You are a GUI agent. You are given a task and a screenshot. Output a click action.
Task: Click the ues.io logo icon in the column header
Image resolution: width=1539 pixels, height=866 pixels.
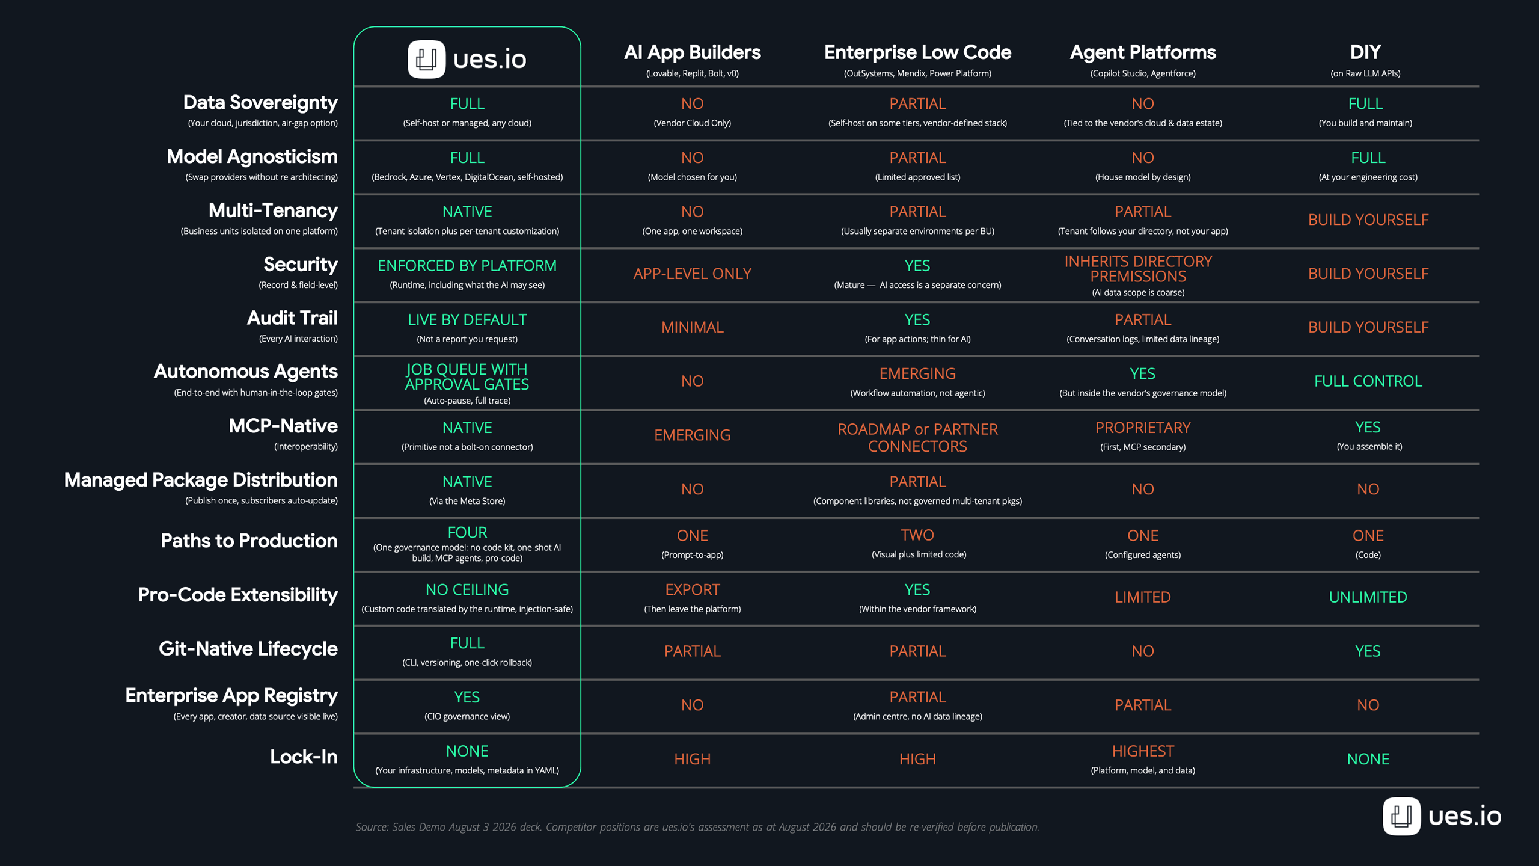click(x=426, y=59)
